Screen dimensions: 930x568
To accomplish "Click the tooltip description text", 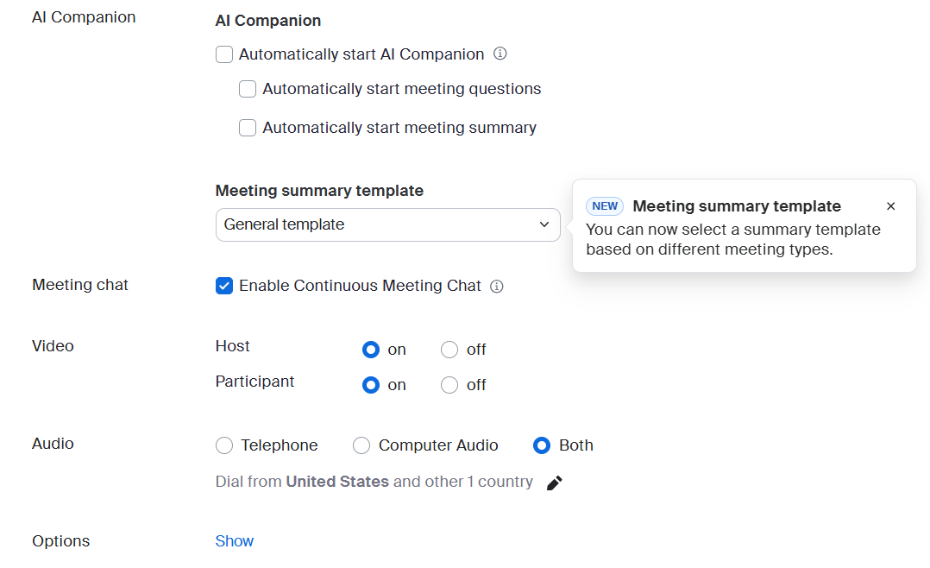I will click(x=733, y=239).
